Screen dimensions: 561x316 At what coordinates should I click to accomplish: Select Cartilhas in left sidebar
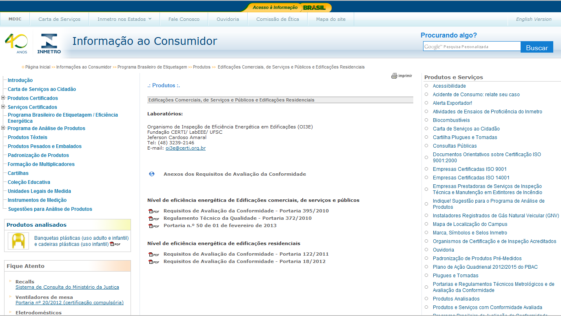18,173
